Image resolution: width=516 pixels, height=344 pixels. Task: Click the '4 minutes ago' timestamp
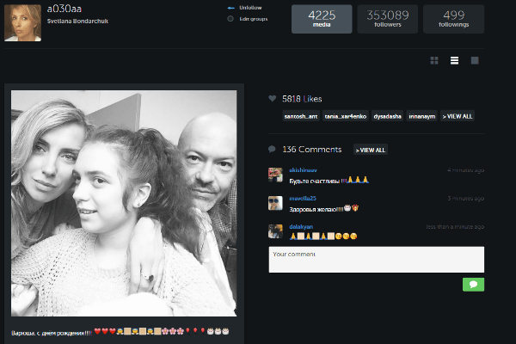(465, 170)
